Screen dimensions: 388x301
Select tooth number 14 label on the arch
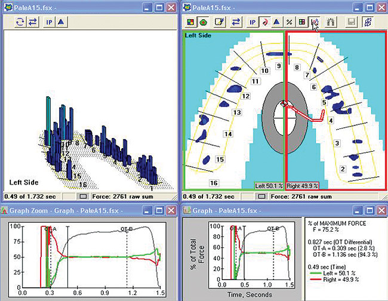tap(227, 135)
